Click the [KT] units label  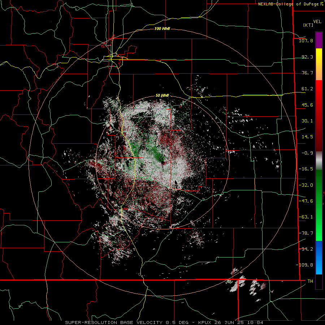[308, 25]
